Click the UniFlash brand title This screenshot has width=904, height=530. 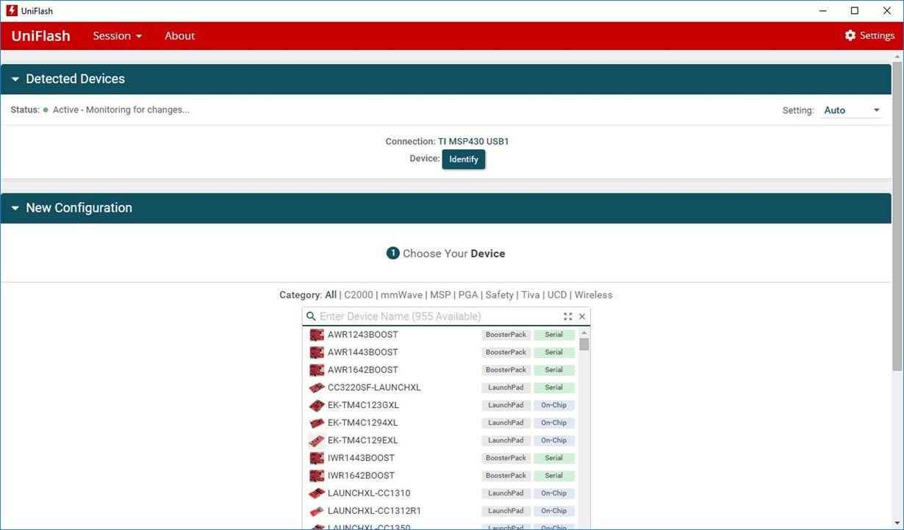41,35
